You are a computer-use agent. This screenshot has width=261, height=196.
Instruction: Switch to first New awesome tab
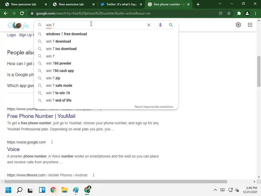23,4
